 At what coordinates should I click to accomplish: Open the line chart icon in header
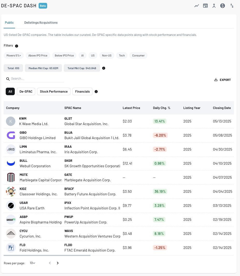click(x=197, y=6)
